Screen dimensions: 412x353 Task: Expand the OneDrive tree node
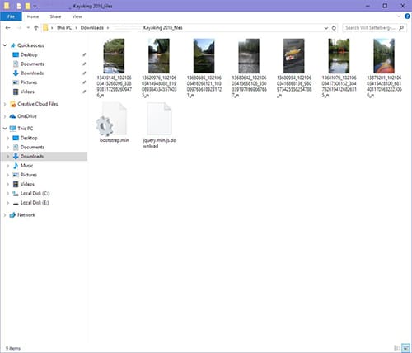(5, 116)
